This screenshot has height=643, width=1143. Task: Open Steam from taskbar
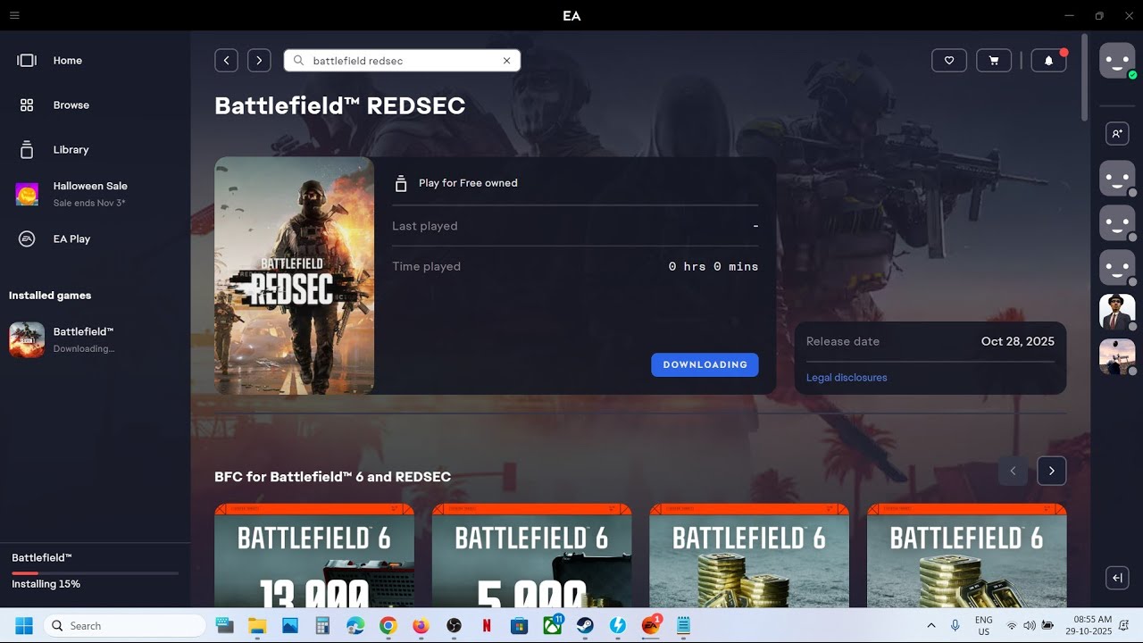pyautogui.click(x=585, y=625)
